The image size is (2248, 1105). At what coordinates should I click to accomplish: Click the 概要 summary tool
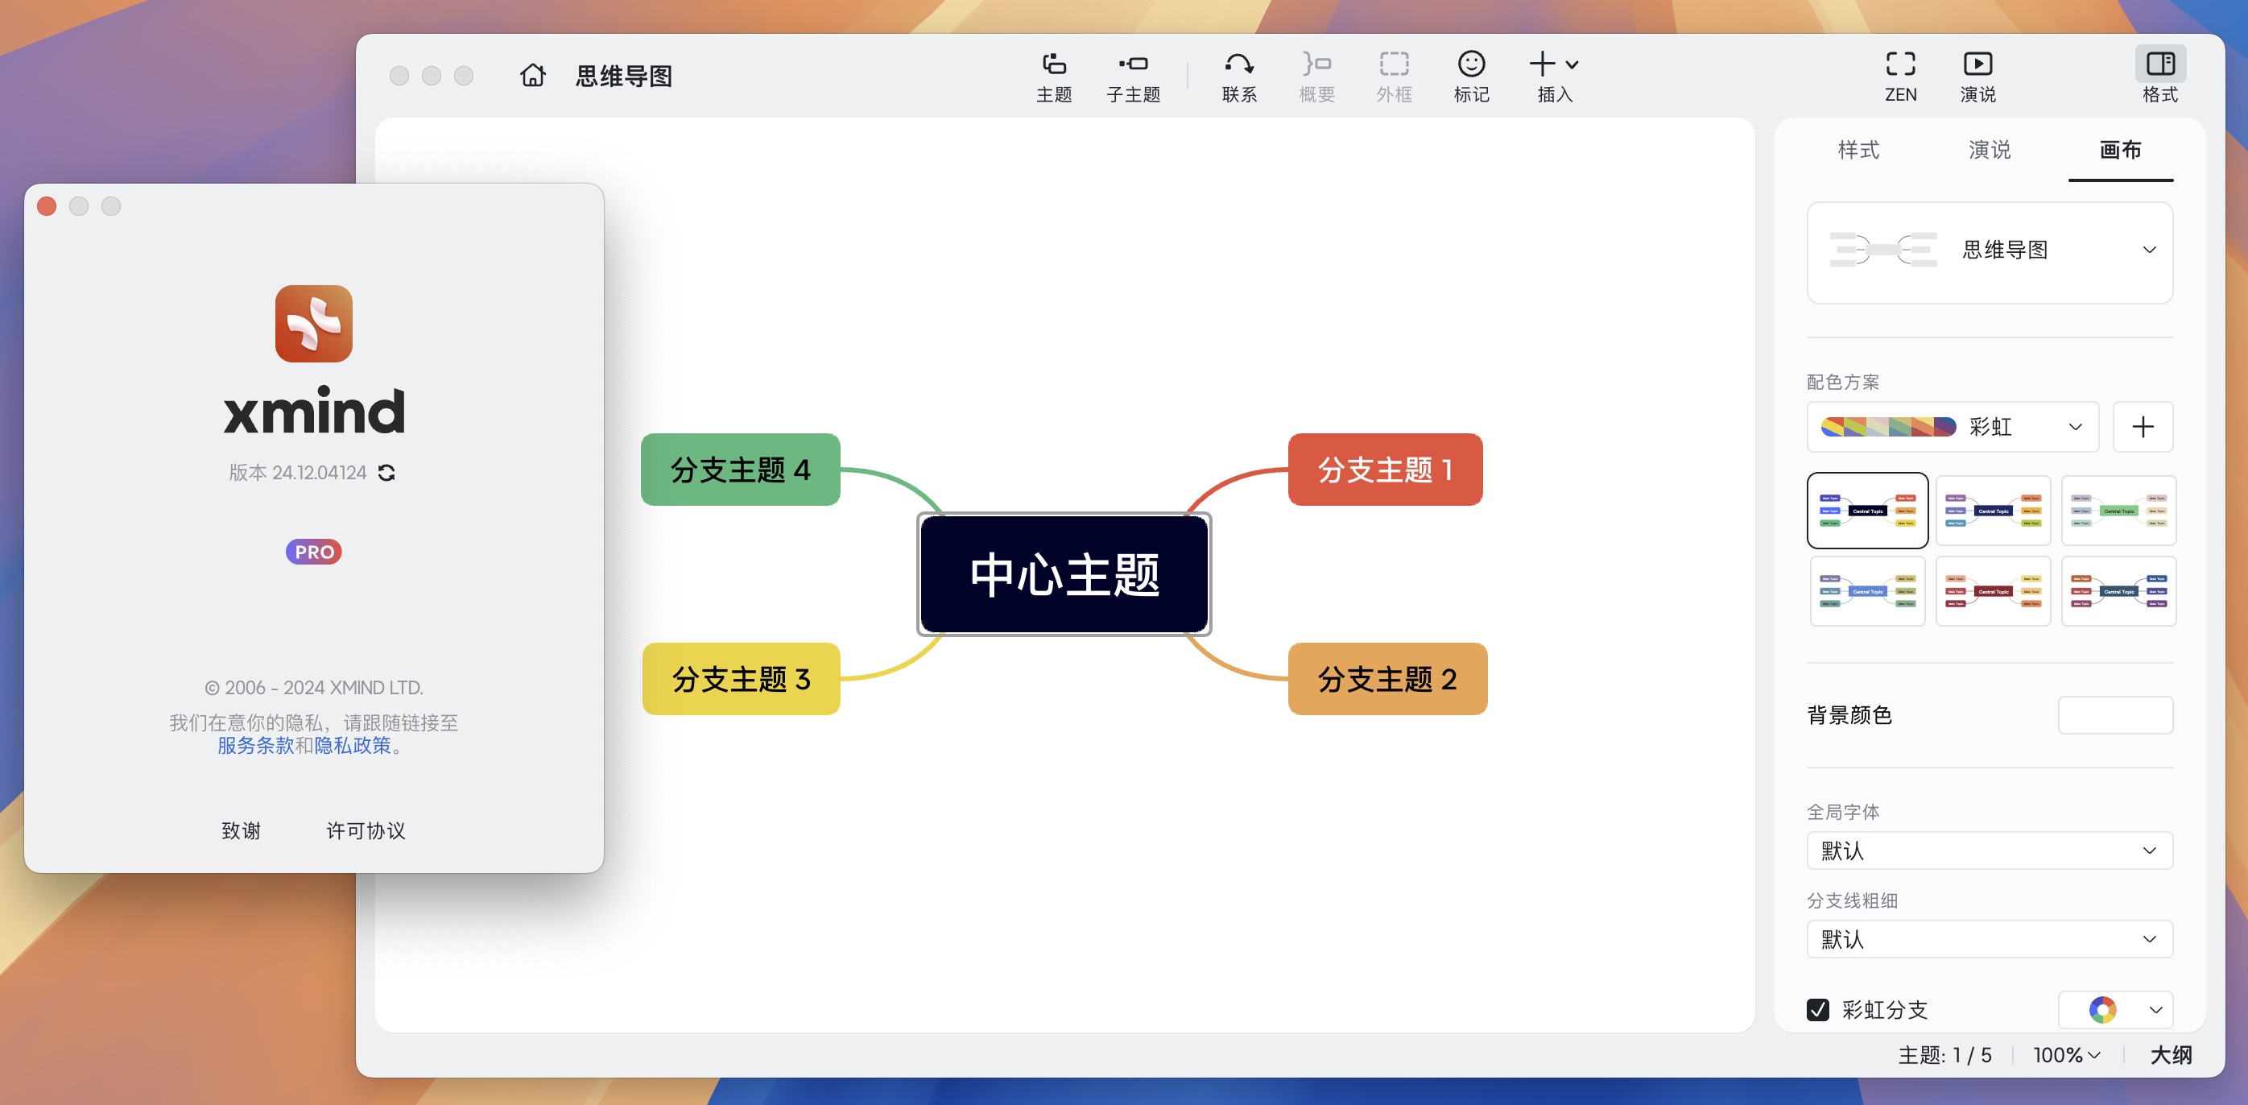[x=1316, y=77]
